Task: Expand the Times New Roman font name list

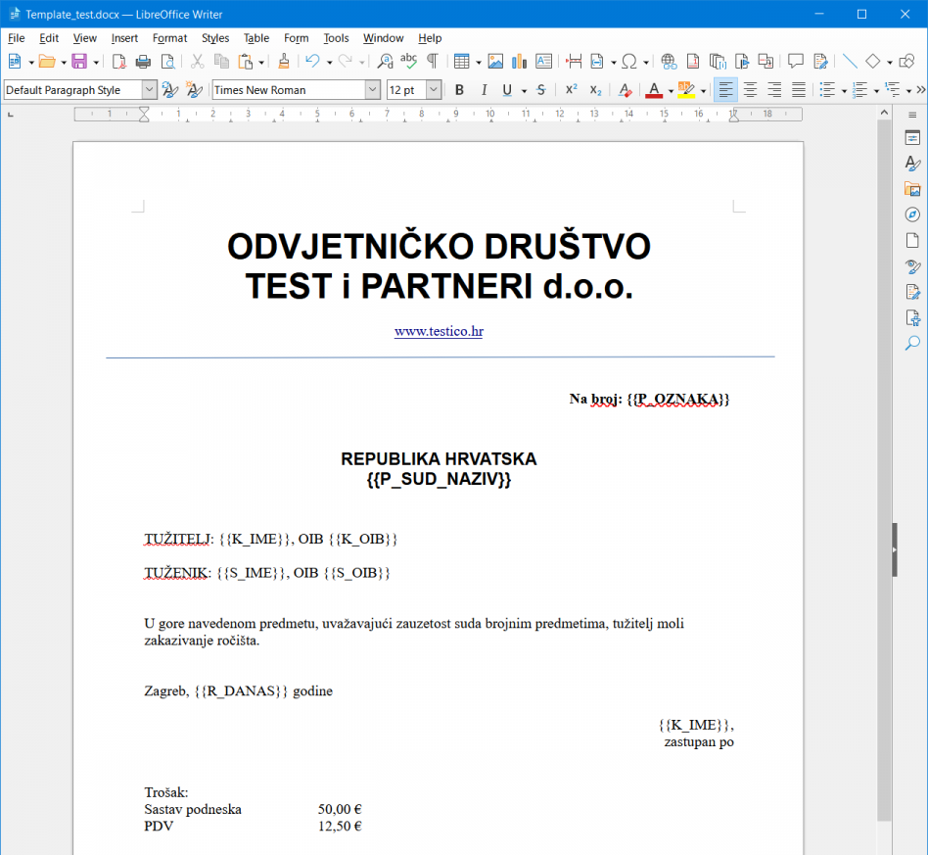Action: pyautogui.click(x=372, y=90)
